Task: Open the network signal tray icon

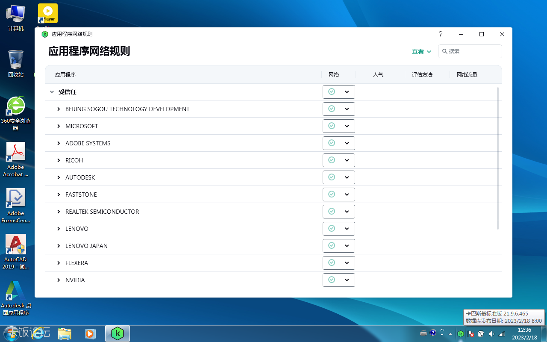Action: tap(502, 333)
